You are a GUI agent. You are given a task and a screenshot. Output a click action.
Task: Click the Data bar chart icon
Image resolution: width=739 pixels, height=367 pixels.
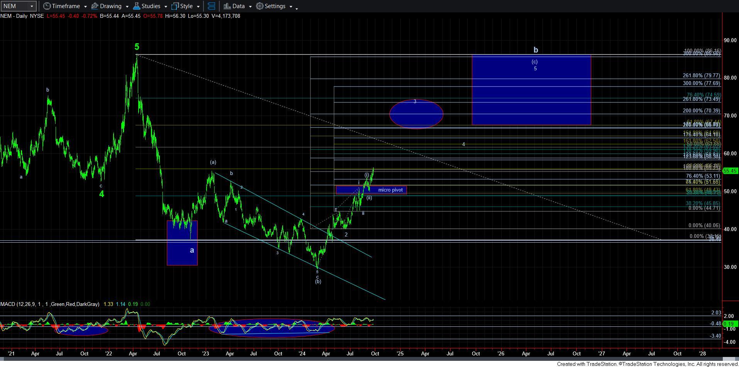pos(227,6)
